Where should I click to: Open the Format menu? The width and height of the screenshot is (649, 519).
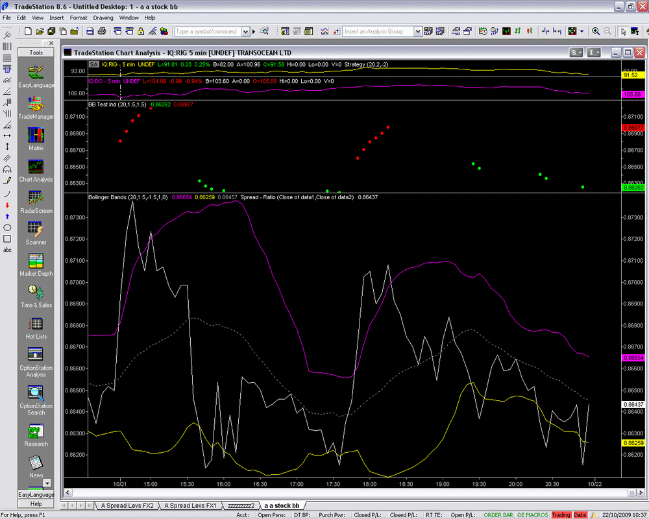click(x=79, y=18)
